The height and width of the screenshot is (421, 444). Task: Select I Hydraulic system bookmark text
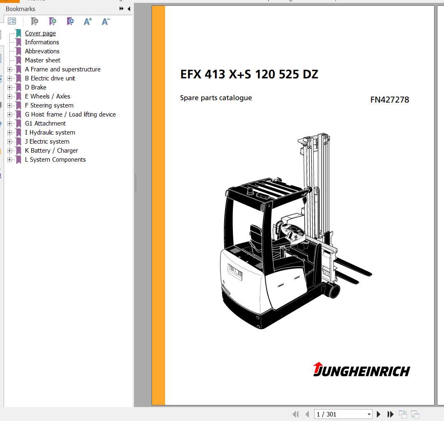(x=50, y=133)
